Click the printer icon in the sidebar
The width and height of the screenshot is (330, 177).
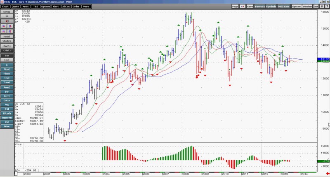[7, 16]
